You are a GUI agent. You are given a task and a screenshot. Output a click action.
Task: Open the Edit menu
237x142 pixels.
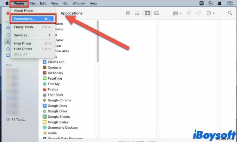pyautogui.click(x=43, y=3)
